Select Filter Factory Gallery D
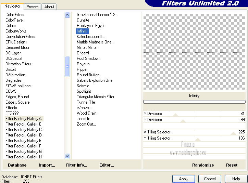 [24, 135]
